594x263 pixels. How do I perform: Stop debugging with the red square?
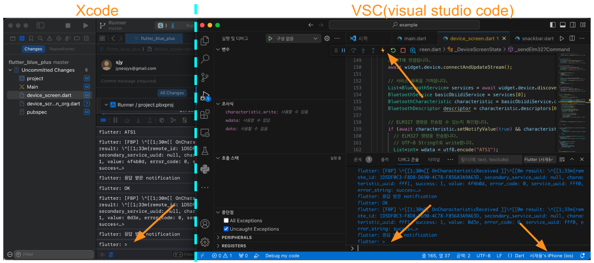coord(403,50)
